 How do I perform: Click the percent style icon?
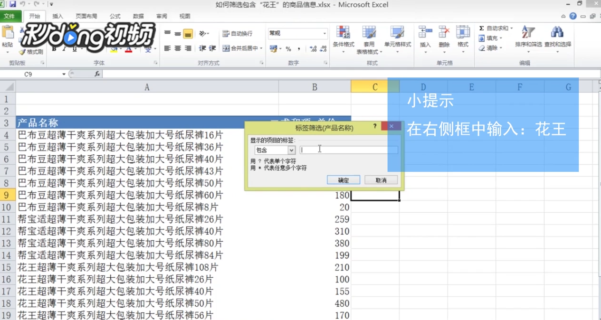[288, 49]
